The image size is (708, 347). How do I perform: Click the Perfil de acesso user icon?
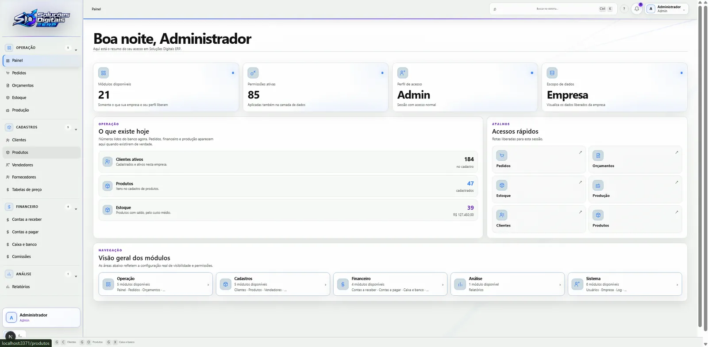403,73
